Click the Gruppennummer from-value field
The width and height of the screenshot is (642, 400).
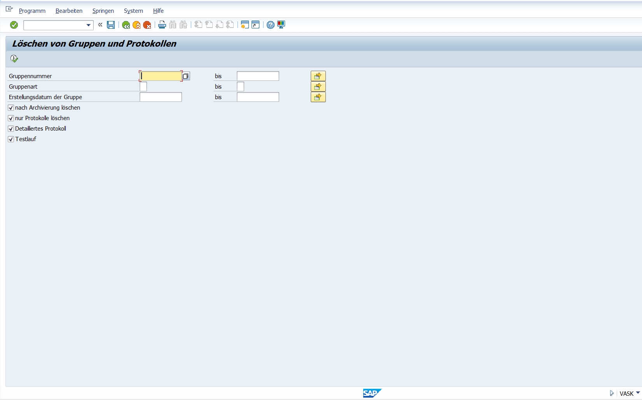click(161, 76)
